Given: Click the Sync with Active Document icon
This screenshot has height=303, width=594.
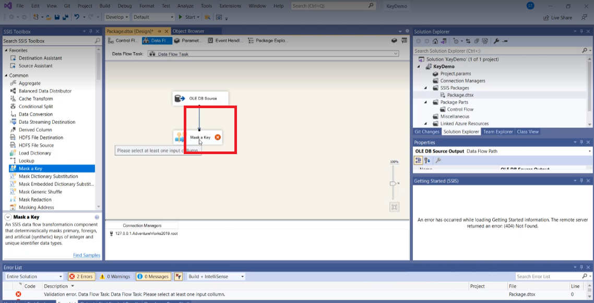Looking at the screenshot, I should point(468,41).
